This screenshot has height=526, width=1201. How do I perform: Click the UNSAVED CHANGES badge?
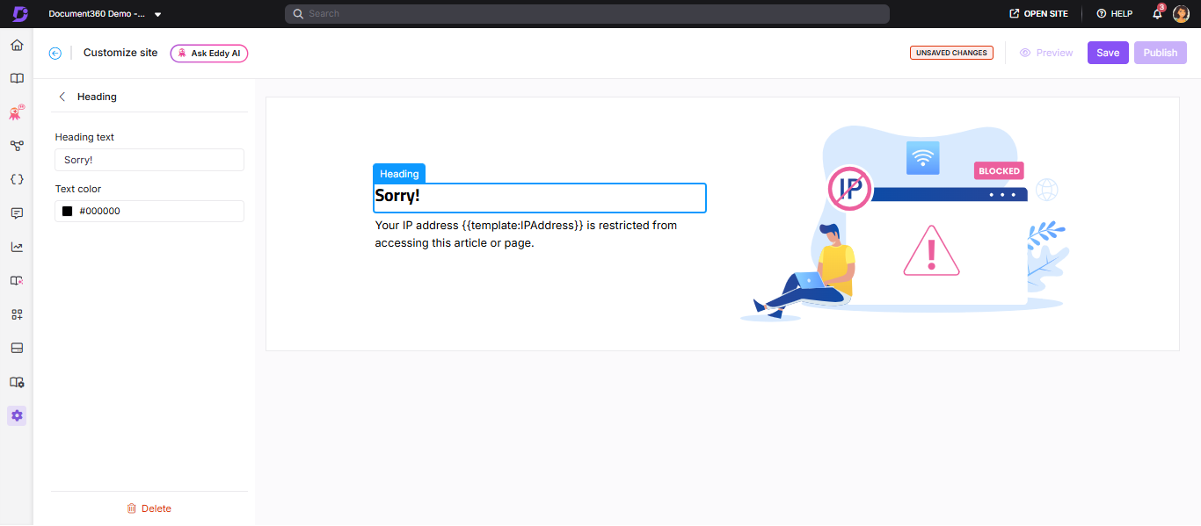tap(951, 53)
